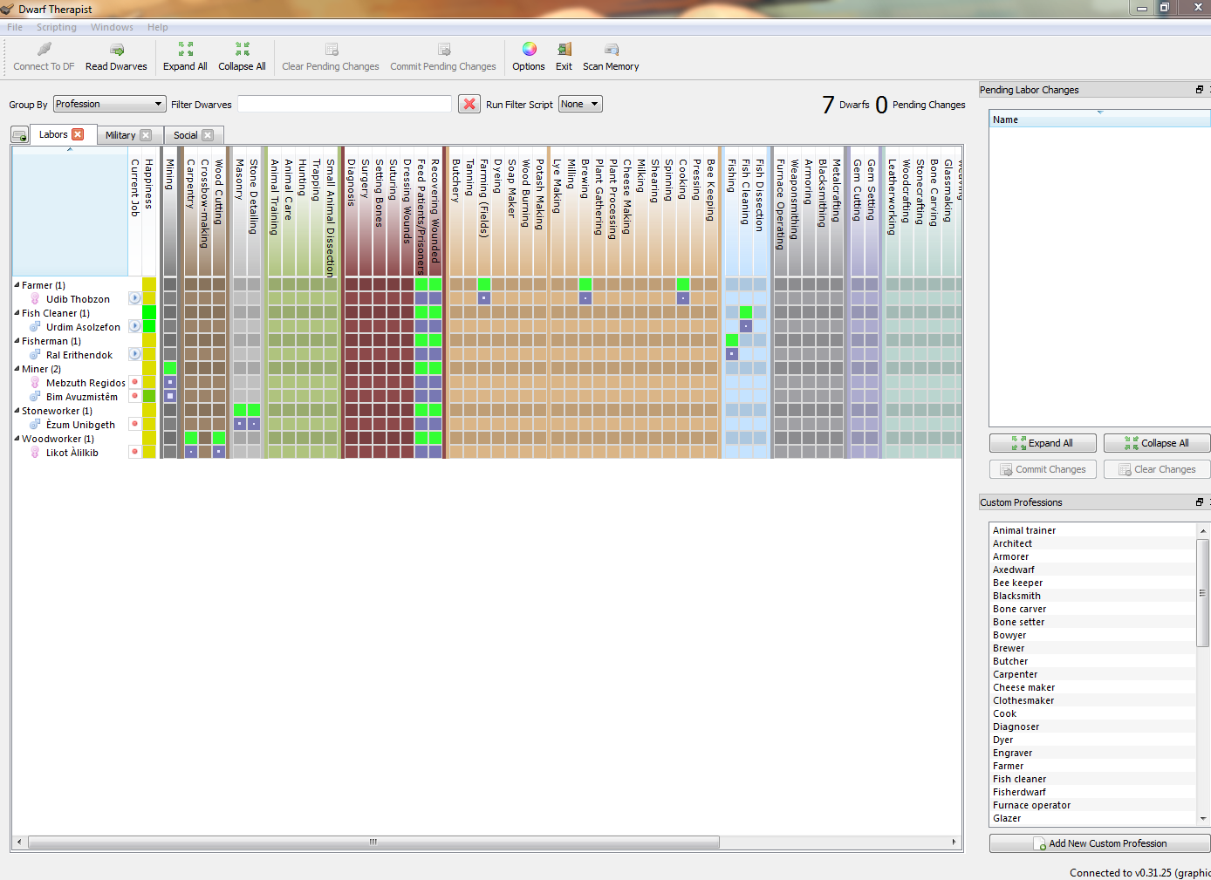This screenshot has height=880, width=1211.
Task: Collapse the Miner (2) group
Action: (17, 368)
